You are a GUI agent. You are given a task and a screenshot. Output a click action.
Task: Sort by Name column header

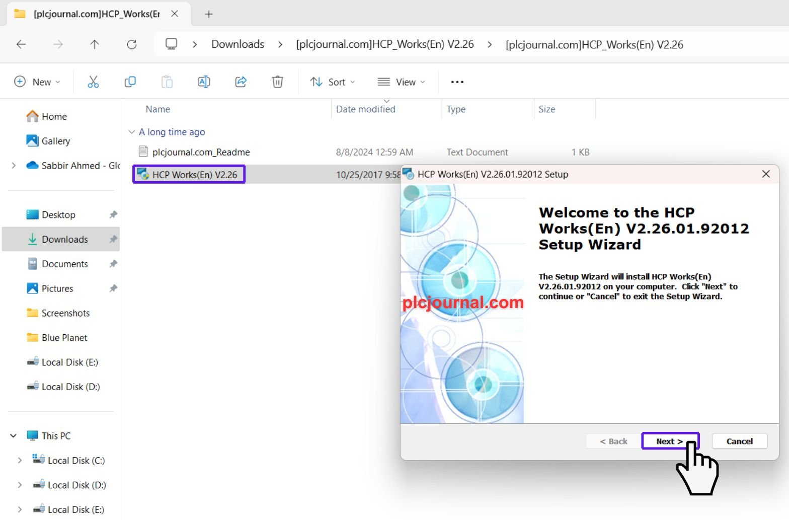click(157, 109)
